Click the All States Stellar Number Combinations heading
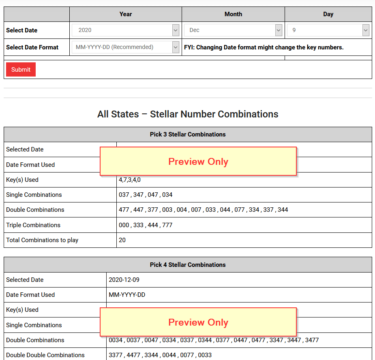Image resolution: width=375 pixels, height=360 pixels. point(188,114)
